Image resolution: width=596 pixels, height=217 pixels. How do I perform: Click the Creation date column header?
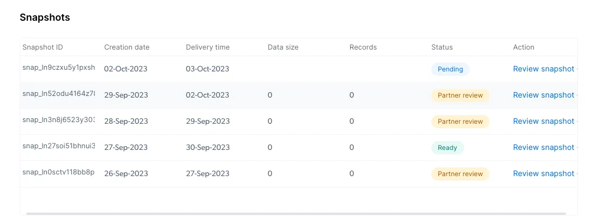point(127,47)
